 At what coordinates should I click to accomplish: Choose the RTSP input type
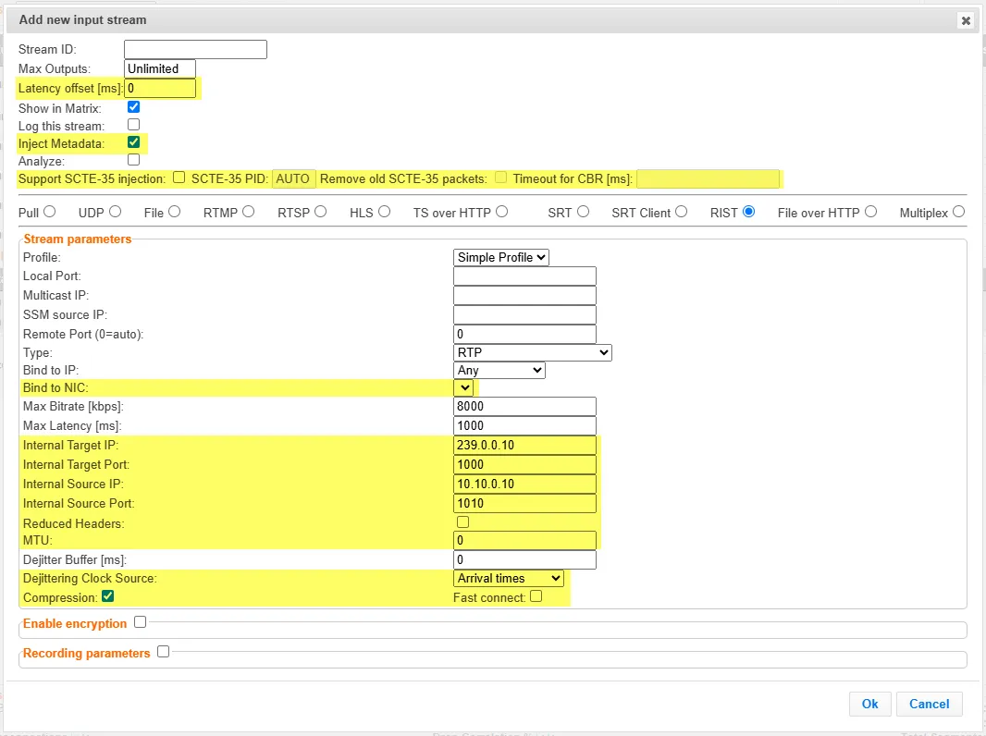pos(321,212)
